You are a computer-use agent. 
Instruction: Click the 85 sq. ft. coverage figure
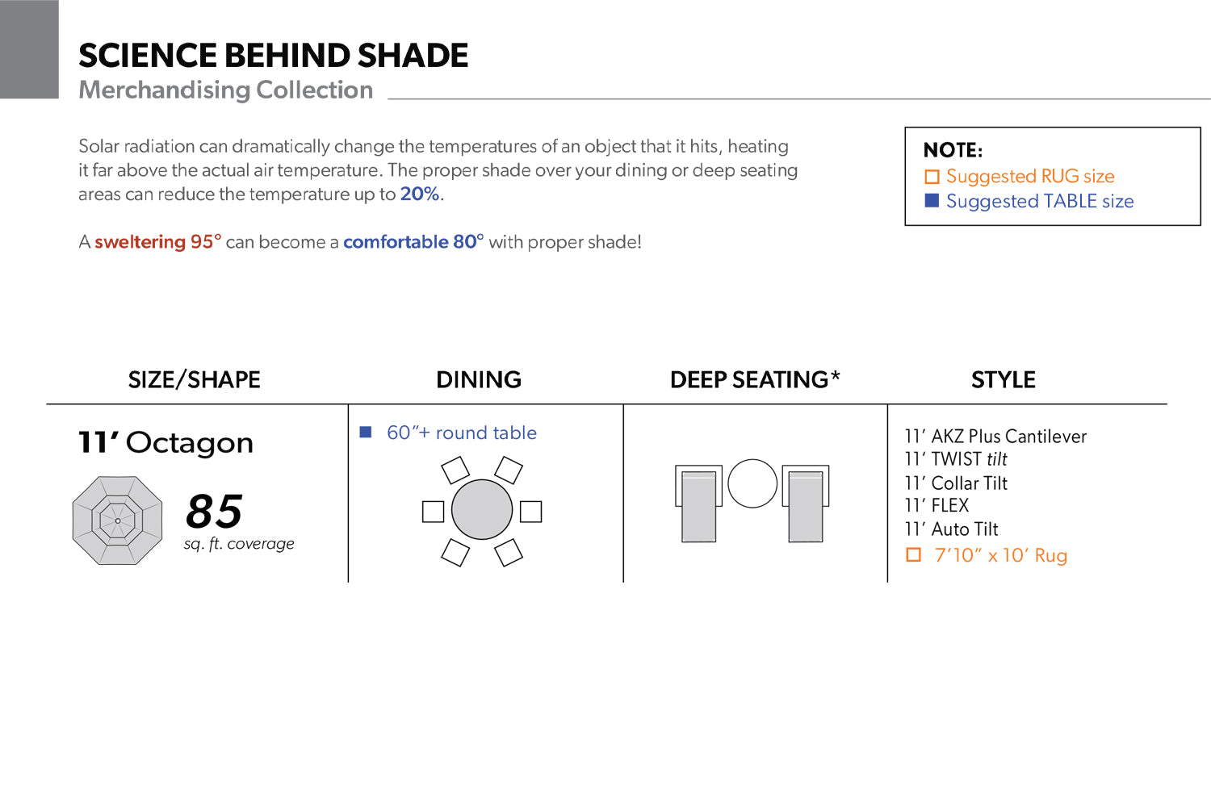(x=239, y=522)
